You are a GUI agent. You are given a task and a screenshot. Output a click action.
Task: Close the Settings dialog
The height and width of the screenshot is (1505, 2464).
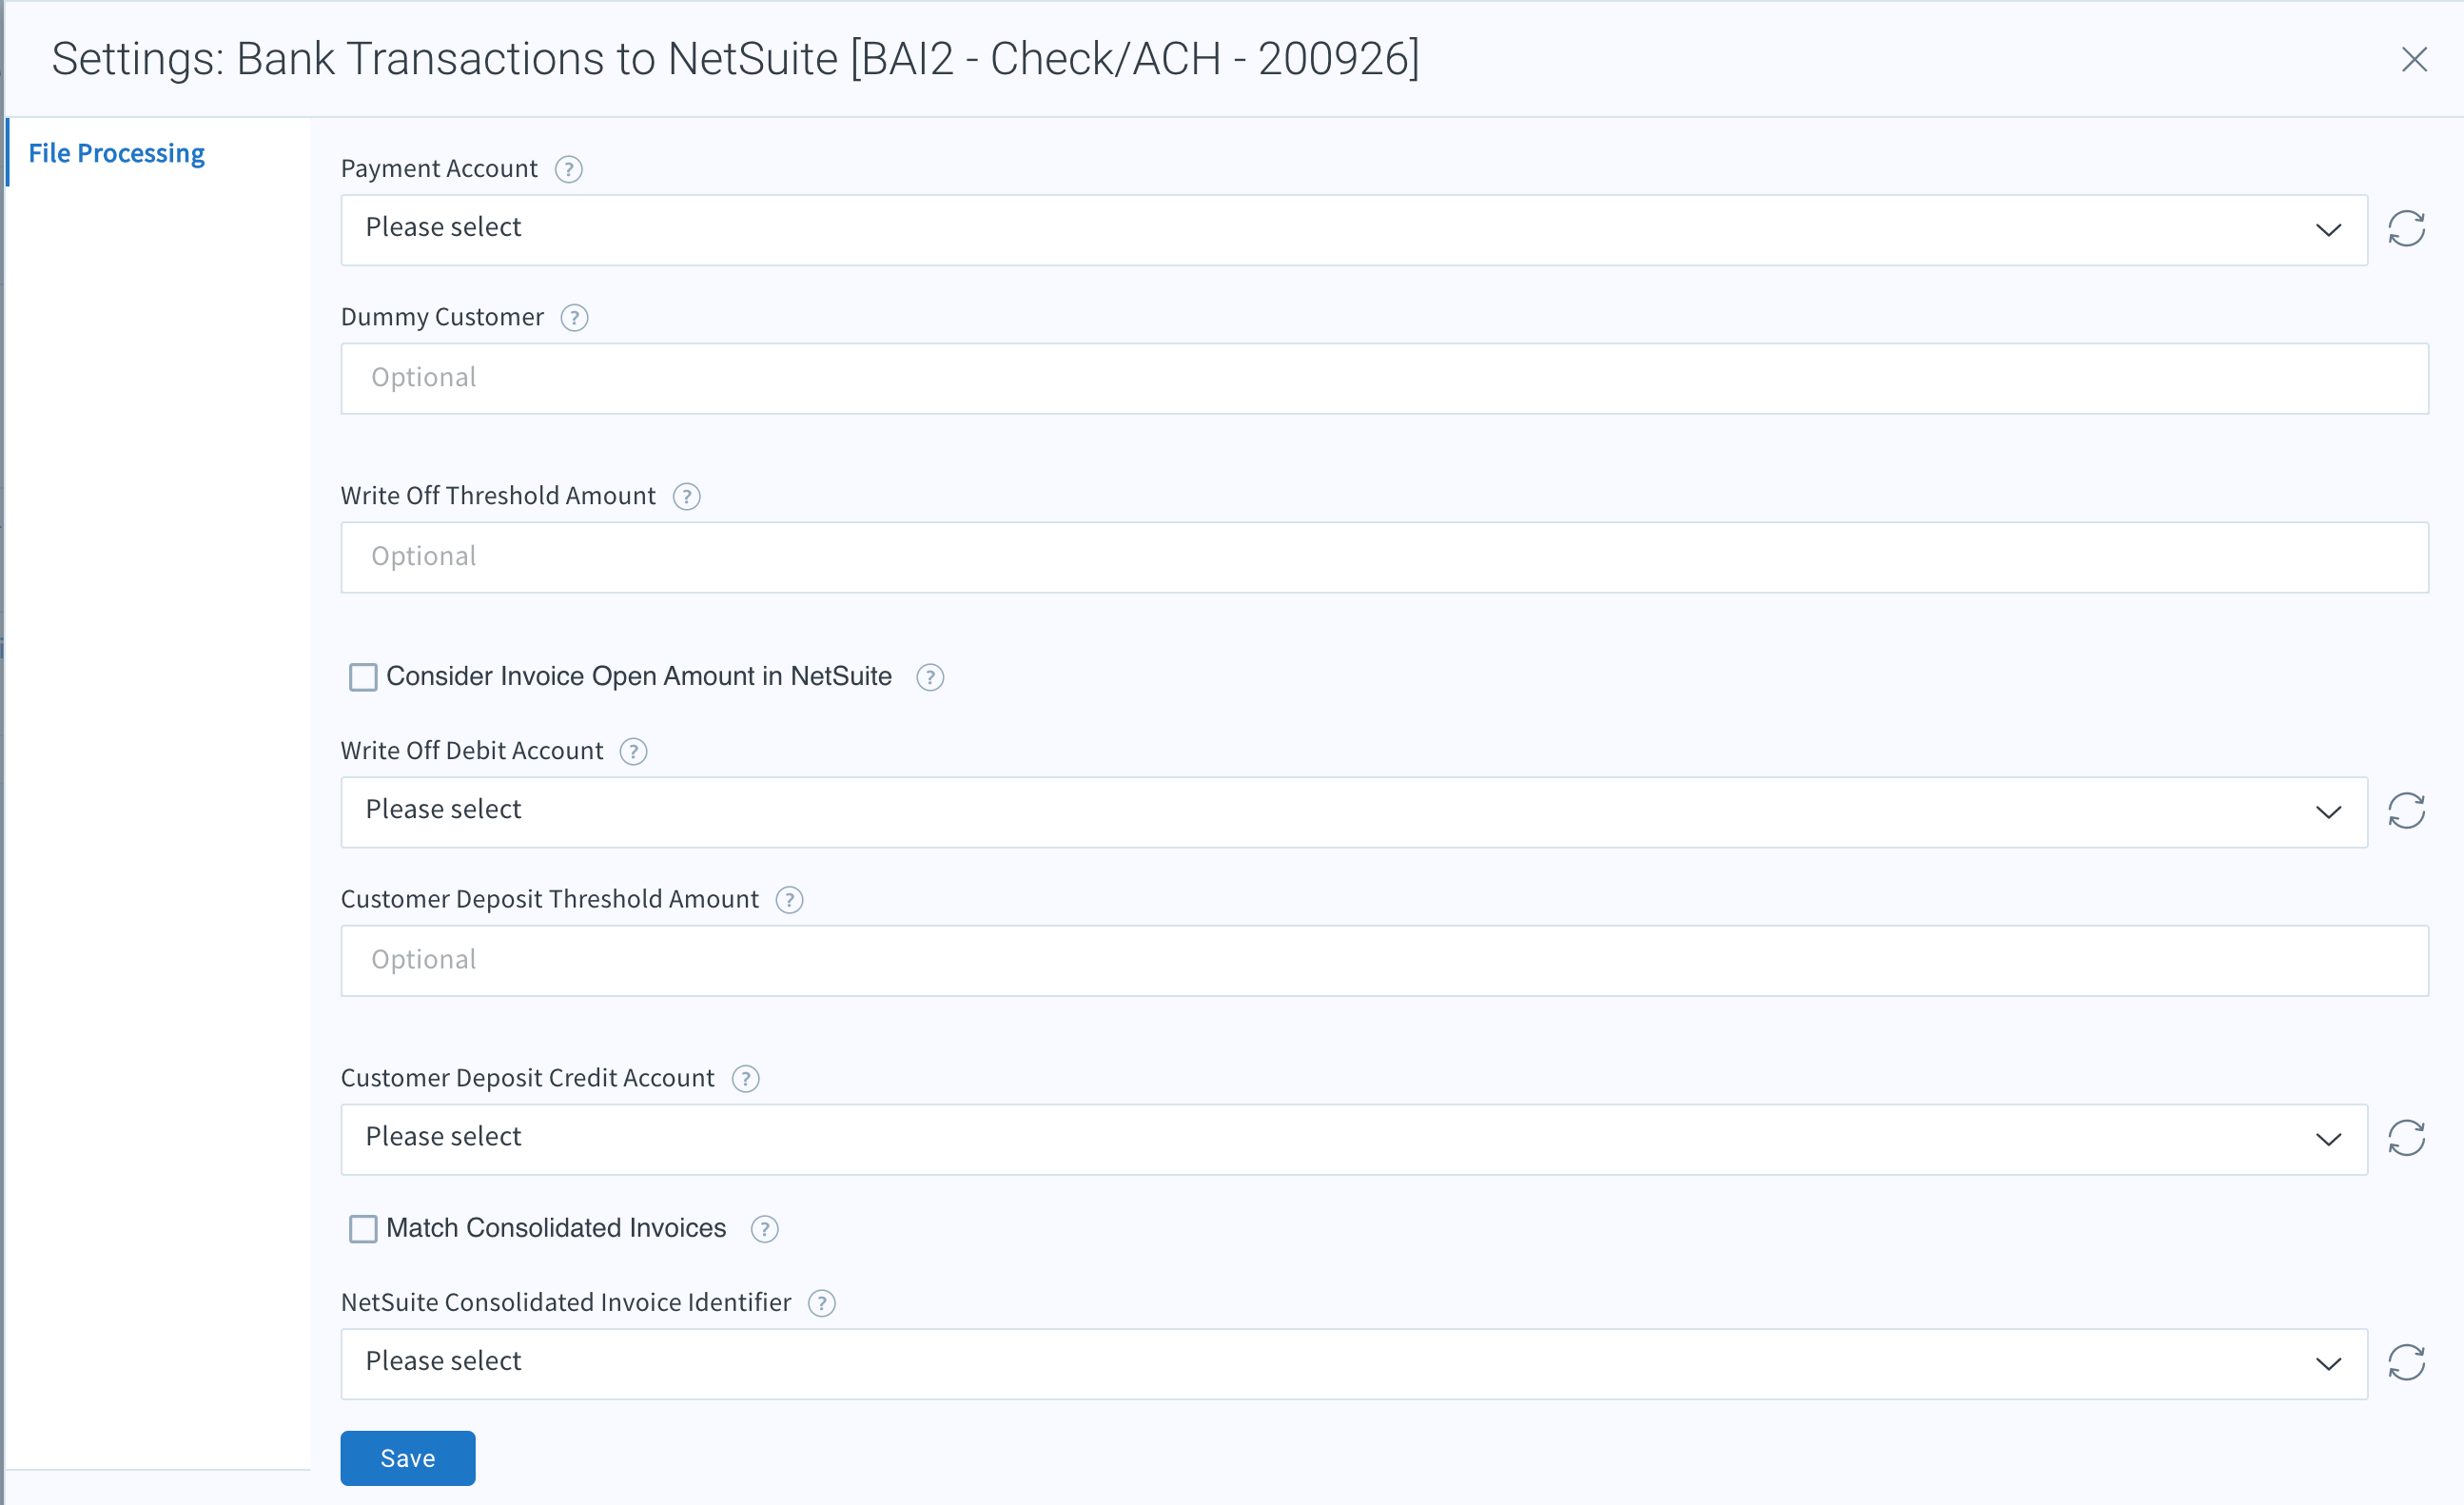point(2414,60)
